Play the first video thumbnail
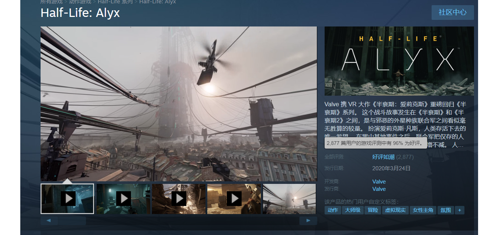Screen dimensions: 498x235 tap(68, 199)
